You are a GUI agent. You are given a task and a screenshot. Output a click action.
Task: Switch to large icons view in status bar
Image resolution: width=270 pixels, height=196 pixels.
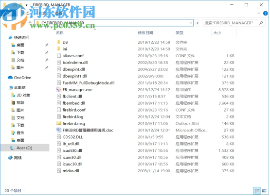pos(264,191)
